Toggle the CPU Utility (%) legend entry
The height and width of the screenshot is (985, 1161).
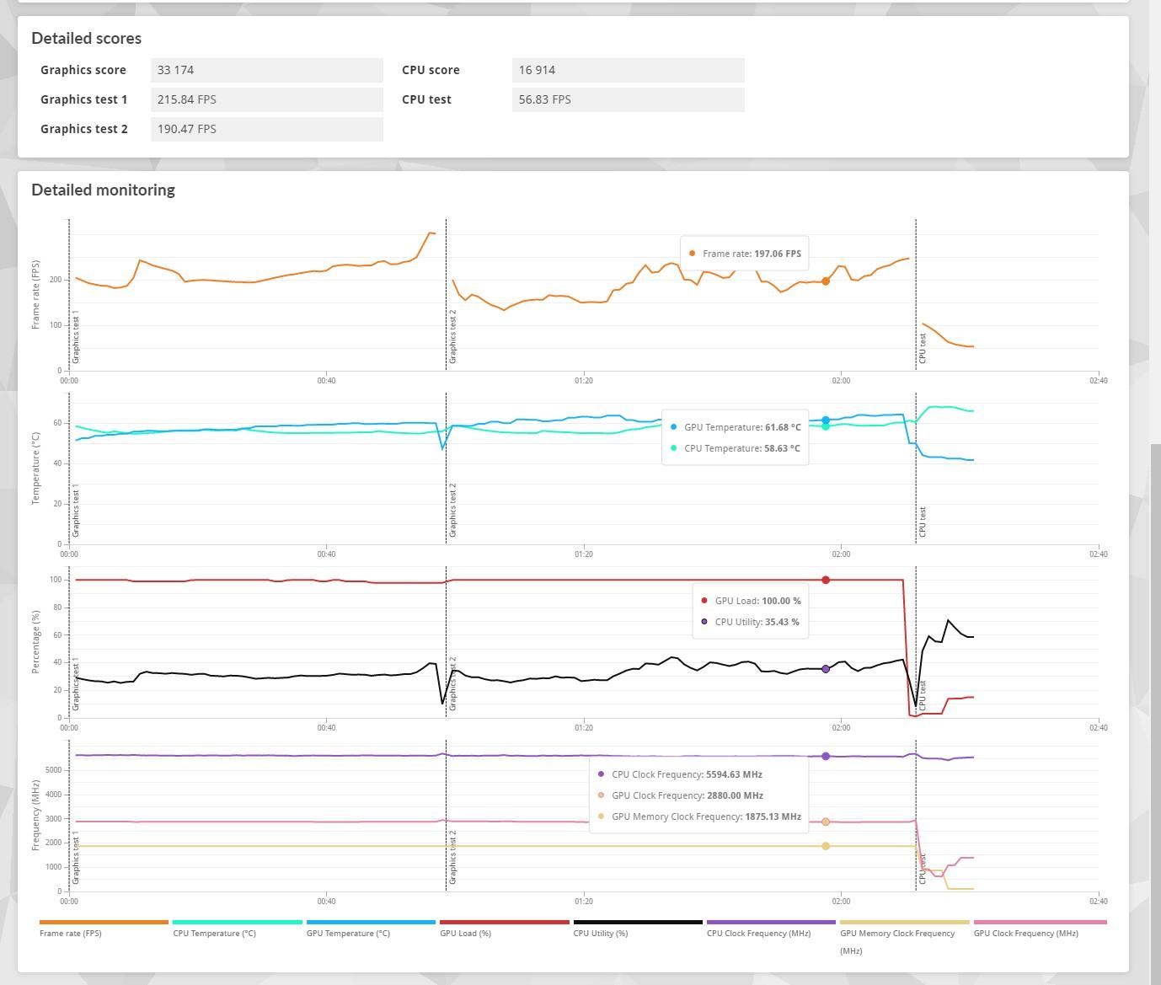click(x=638, y=929)
